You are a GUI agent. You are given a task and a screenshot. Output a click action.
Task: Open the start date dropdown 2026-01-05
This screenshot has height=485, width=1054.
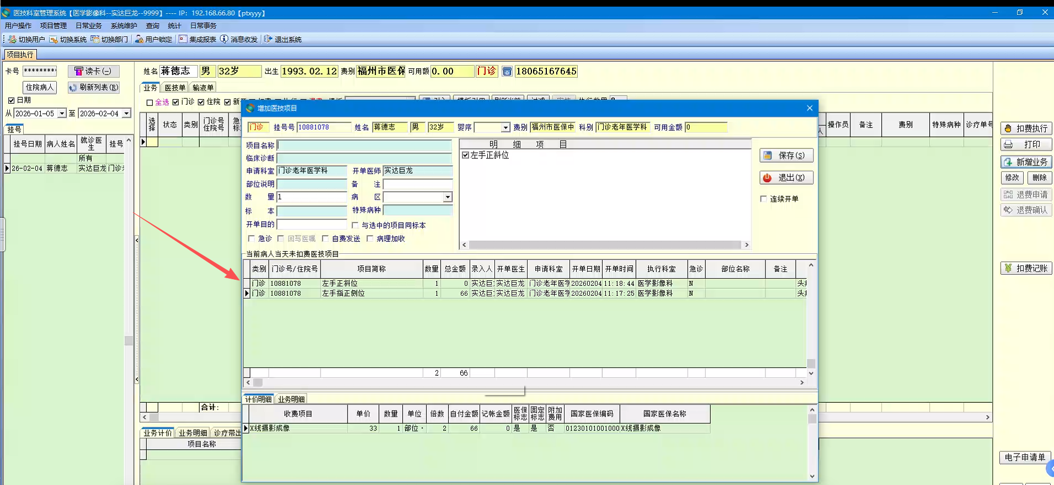point(62,114)
